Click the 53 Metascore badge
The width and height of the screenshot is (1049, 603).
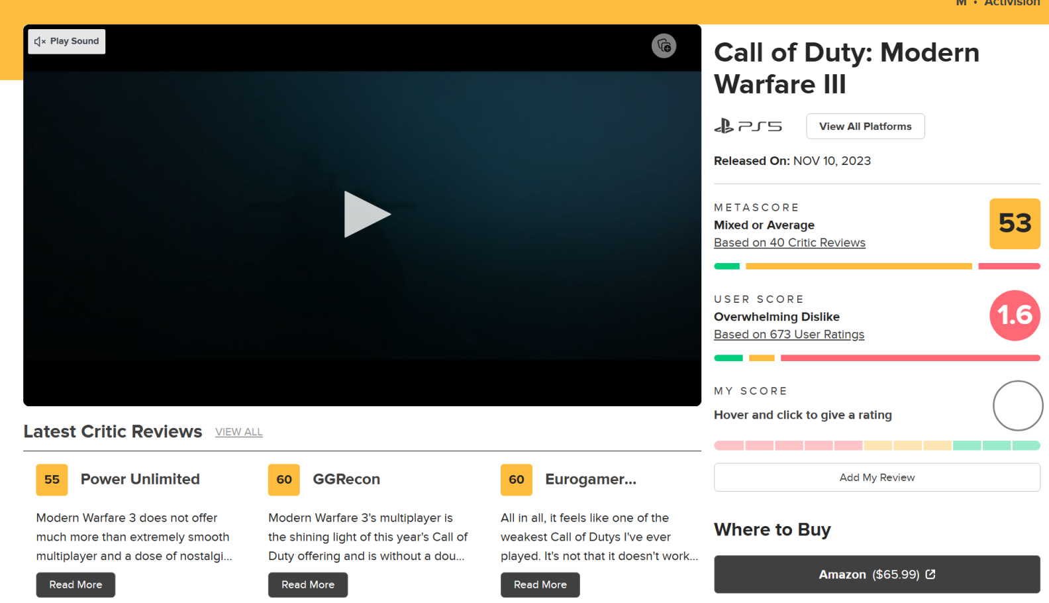coord(1015,224)
